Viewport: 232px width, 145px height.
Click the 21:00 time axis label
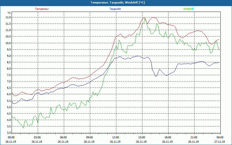click(x=193, y=137)
